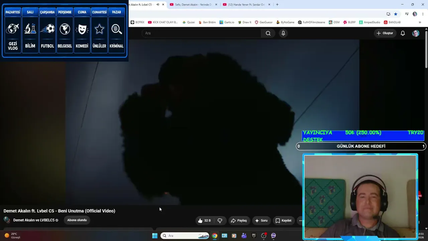Click the CUMARTESİ day header
428x241 pixels.
click(99, 12)
